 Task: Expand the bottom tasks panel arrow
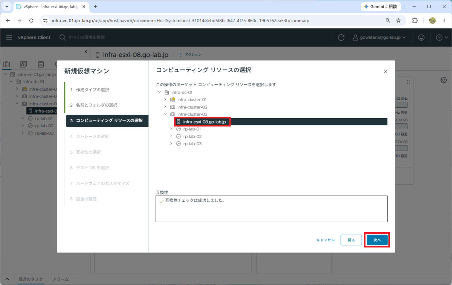click(x=7, y=279)
